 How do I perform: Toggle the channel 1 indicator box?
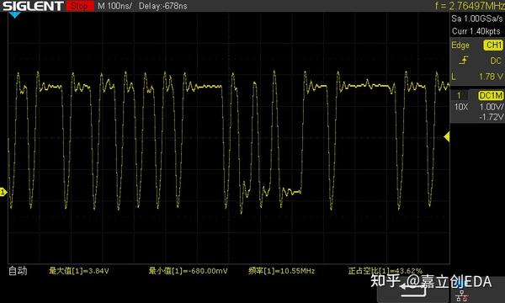[459, 95]
